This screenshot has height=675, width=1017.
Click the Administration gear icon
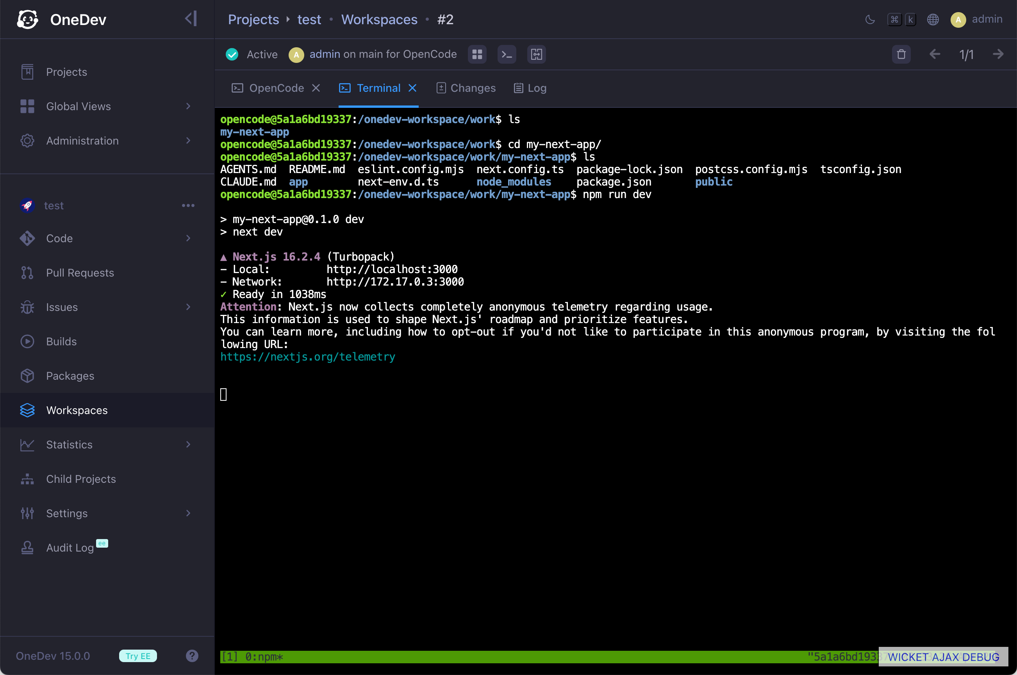[x=27, y=141]
